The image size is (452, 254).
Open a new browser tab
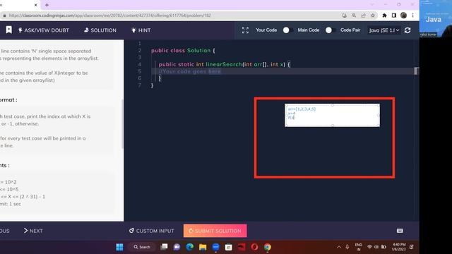[47, 5]
